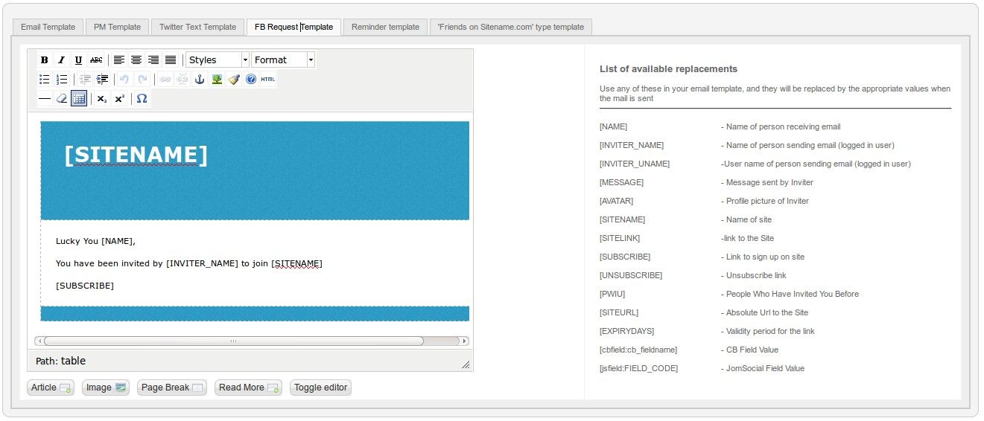Click the anchor insert icon
Viewport: 984px width, 421px height.
200,80
